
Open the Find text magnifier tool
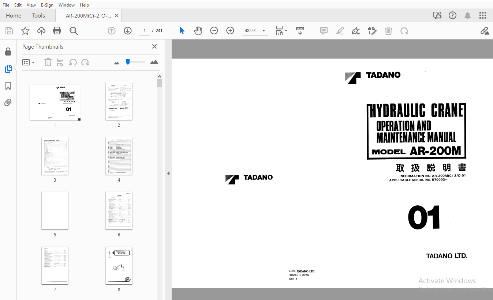(x=74, y=31)
